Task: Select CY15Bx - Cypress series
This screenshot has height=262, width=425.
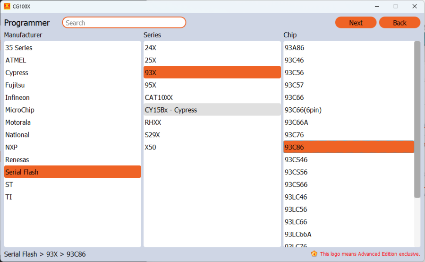Action: pyautogui.click(x=171, y=110)
